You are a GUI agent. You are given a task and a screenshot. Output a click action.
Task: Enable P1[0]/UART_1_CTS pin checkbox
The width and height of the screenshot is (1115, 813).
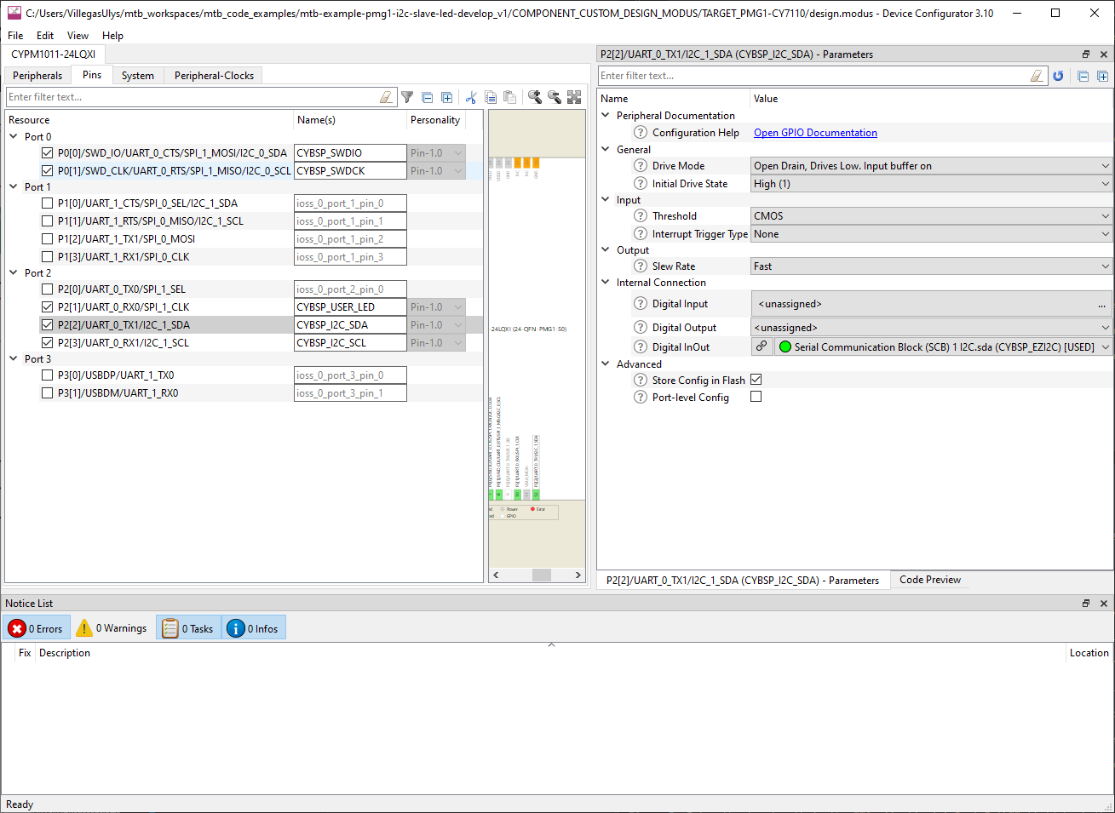point(48,203)
